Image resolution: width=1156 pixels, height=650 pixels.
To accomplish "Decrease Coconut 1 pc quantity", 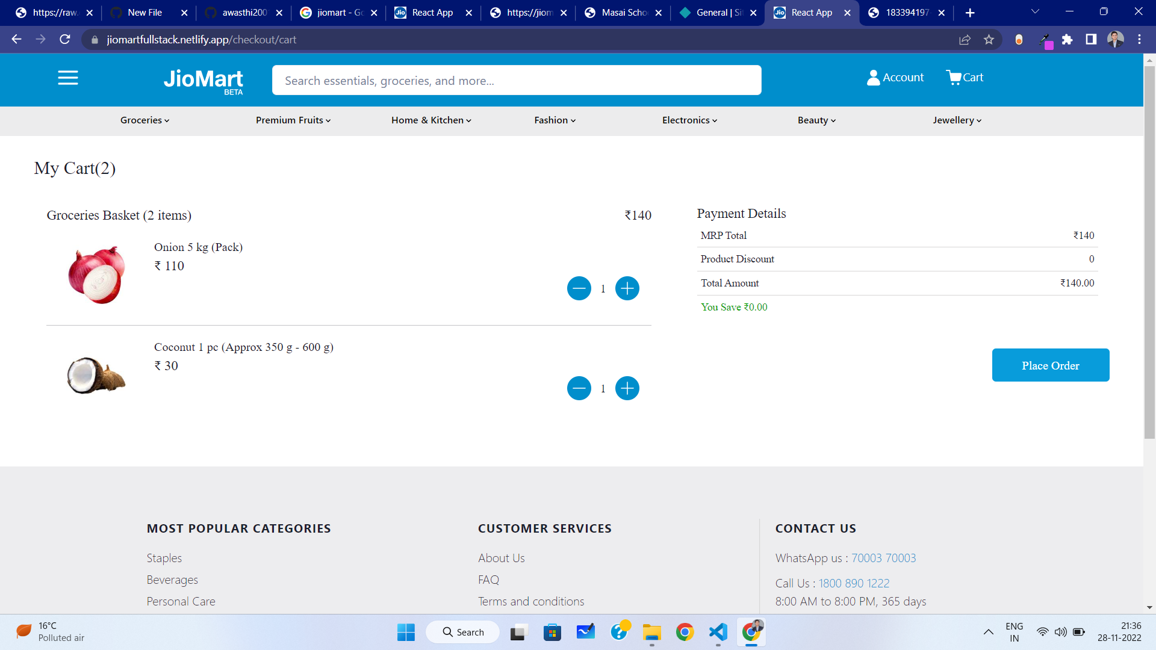I will click(579, 388).
